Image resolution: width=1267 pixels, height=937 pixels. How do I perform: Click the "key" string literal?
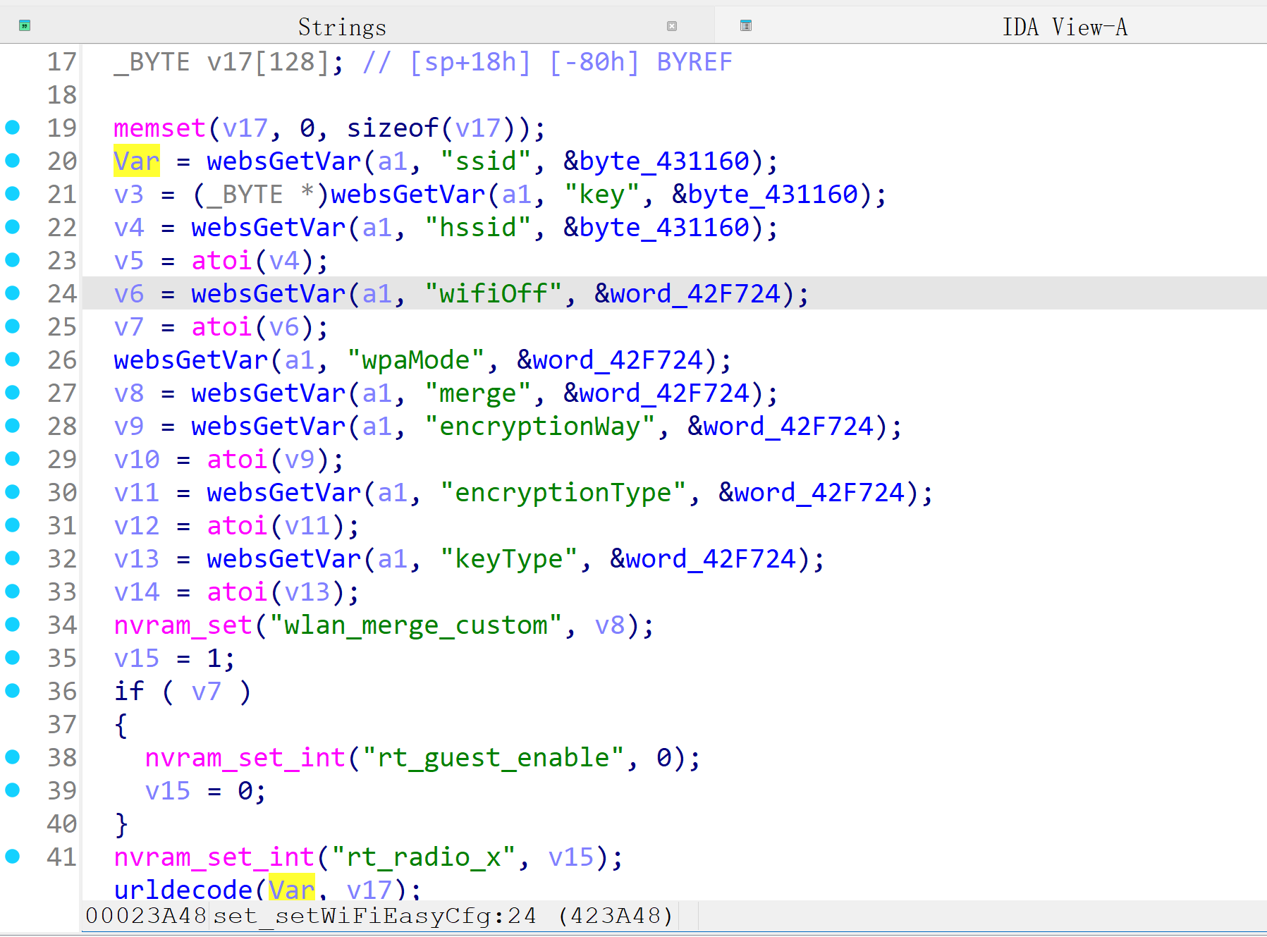(x=602, y=194)
